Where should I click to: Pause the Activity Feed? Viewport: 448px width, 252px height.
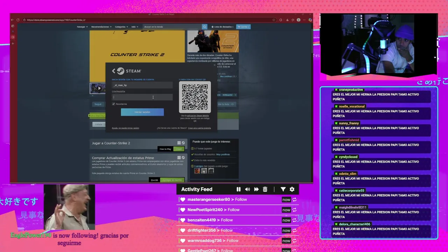click(238, 189)
